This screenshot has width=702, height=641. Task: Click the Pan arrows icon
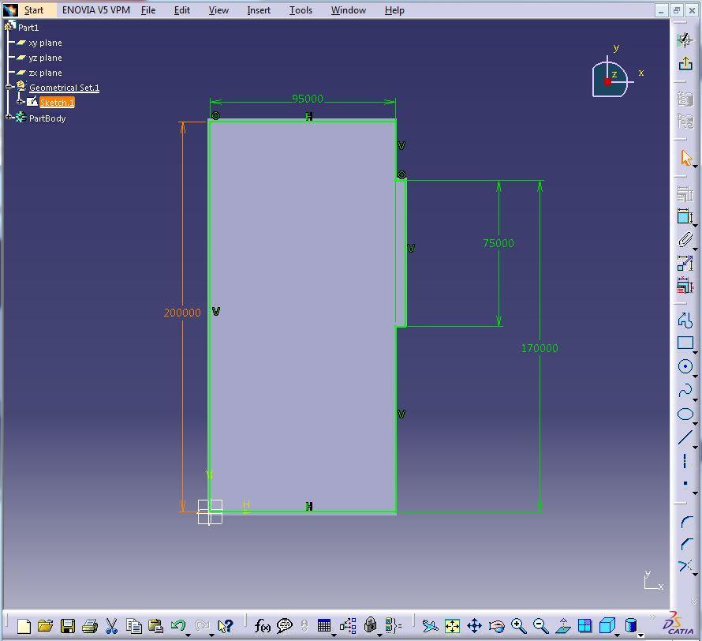tap(474, 626)
